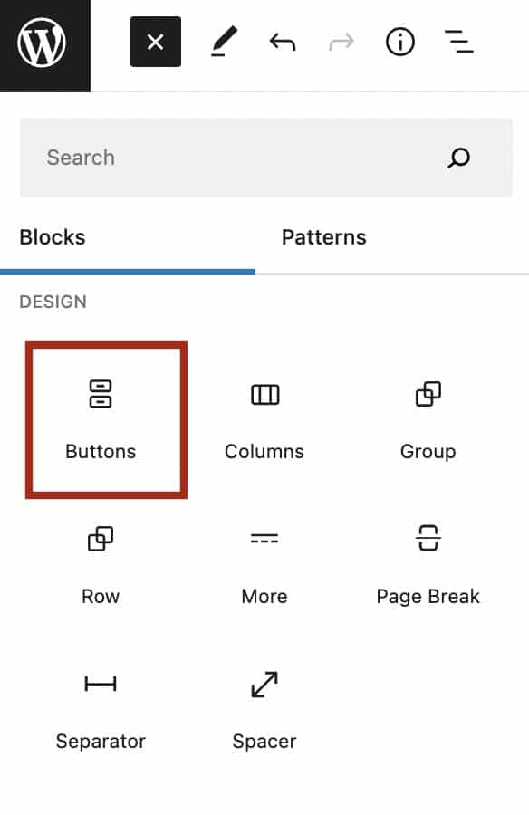Click the grayed-out Redo arrow
This screenshot has width=529, height=815.
tap(341, 42)
